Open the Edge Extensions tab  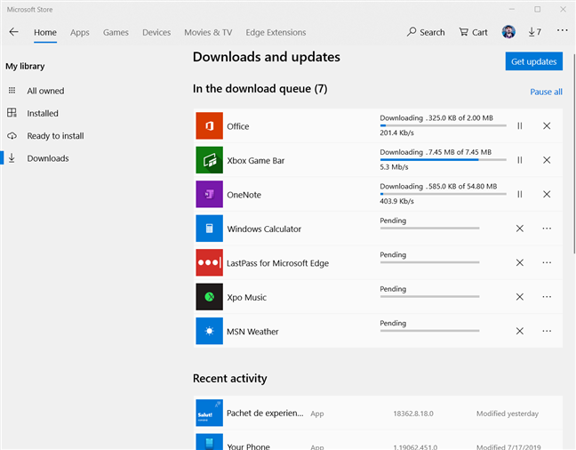[276, 32]
